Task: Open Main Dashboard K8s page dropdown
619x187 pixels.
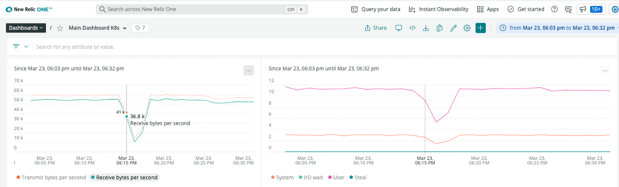Action: [x=97, y=28]
